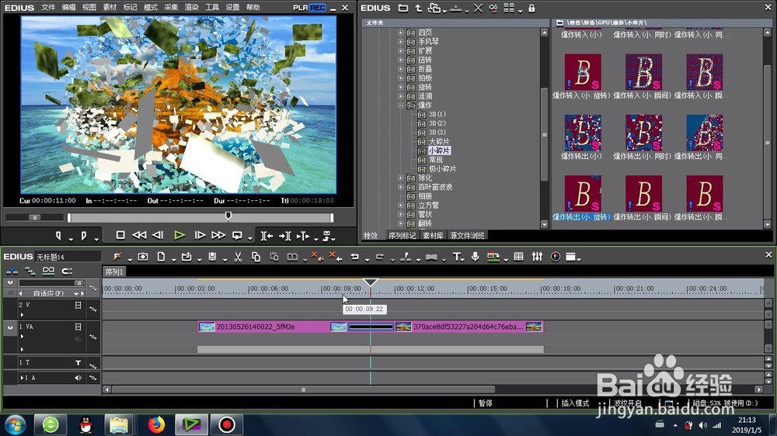Image resolution: width=777 pixels, height=436 pixels.
Task: Open the voice-over microphone tool
Action: click(476, 257)
